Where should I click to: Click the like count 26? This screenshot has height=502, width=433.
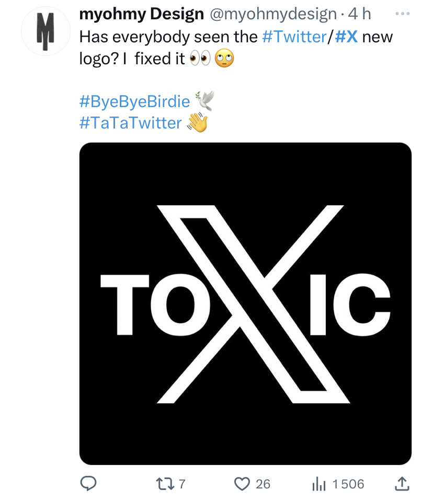click(x=263, y=484)
